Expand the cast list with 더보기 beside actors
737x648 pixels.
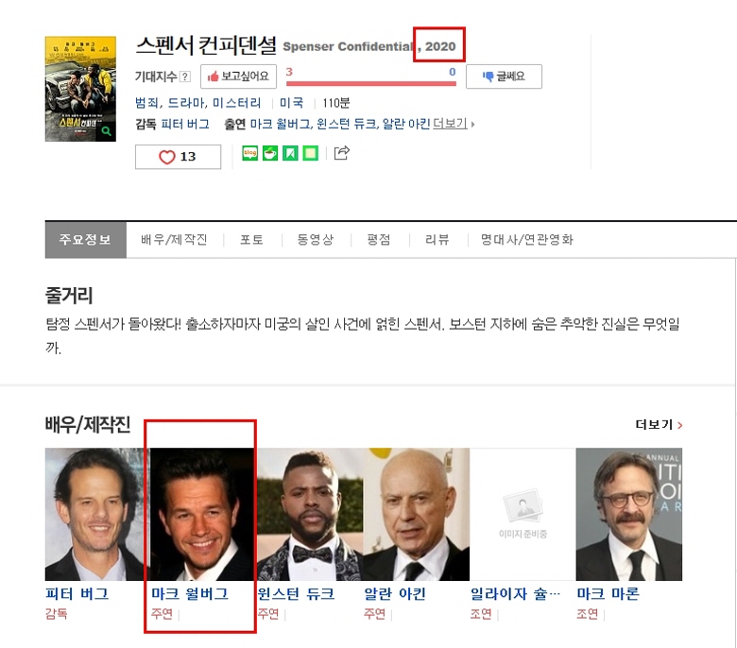coord(453,124)
